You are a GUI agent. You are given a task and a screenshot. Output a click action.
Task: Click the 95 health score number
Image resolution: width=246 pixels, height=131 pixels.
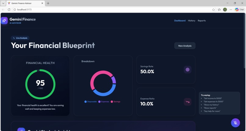point(40,83)
